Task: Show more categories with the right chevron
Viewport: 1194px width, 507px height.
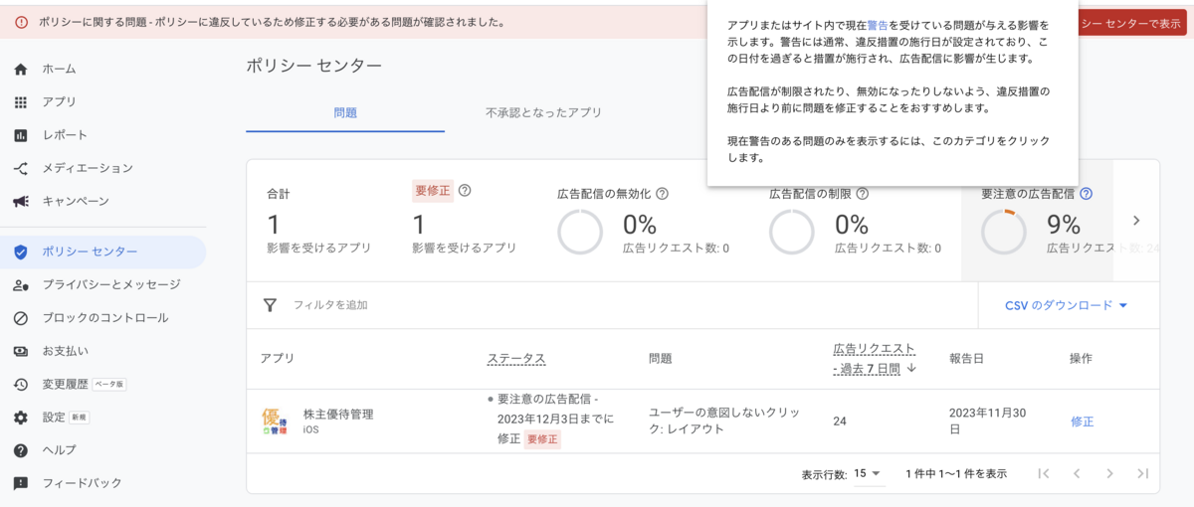Action: click(x=1136, y=221)
